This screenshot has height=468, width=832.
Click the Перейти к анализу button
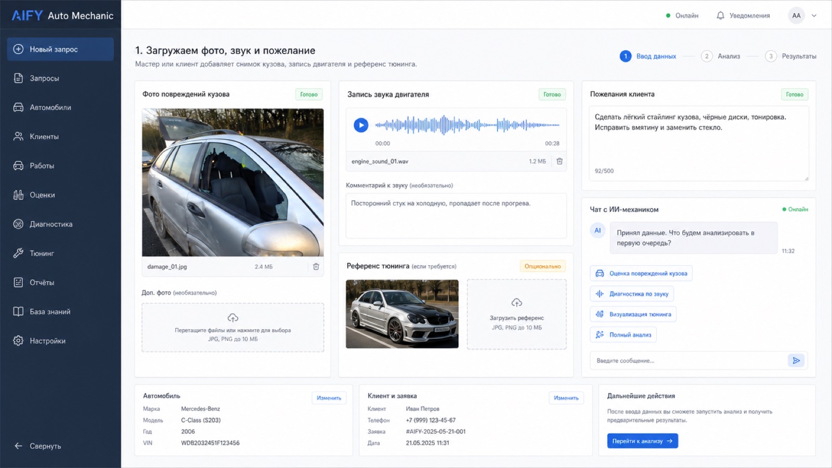click(x=642, y=441)
